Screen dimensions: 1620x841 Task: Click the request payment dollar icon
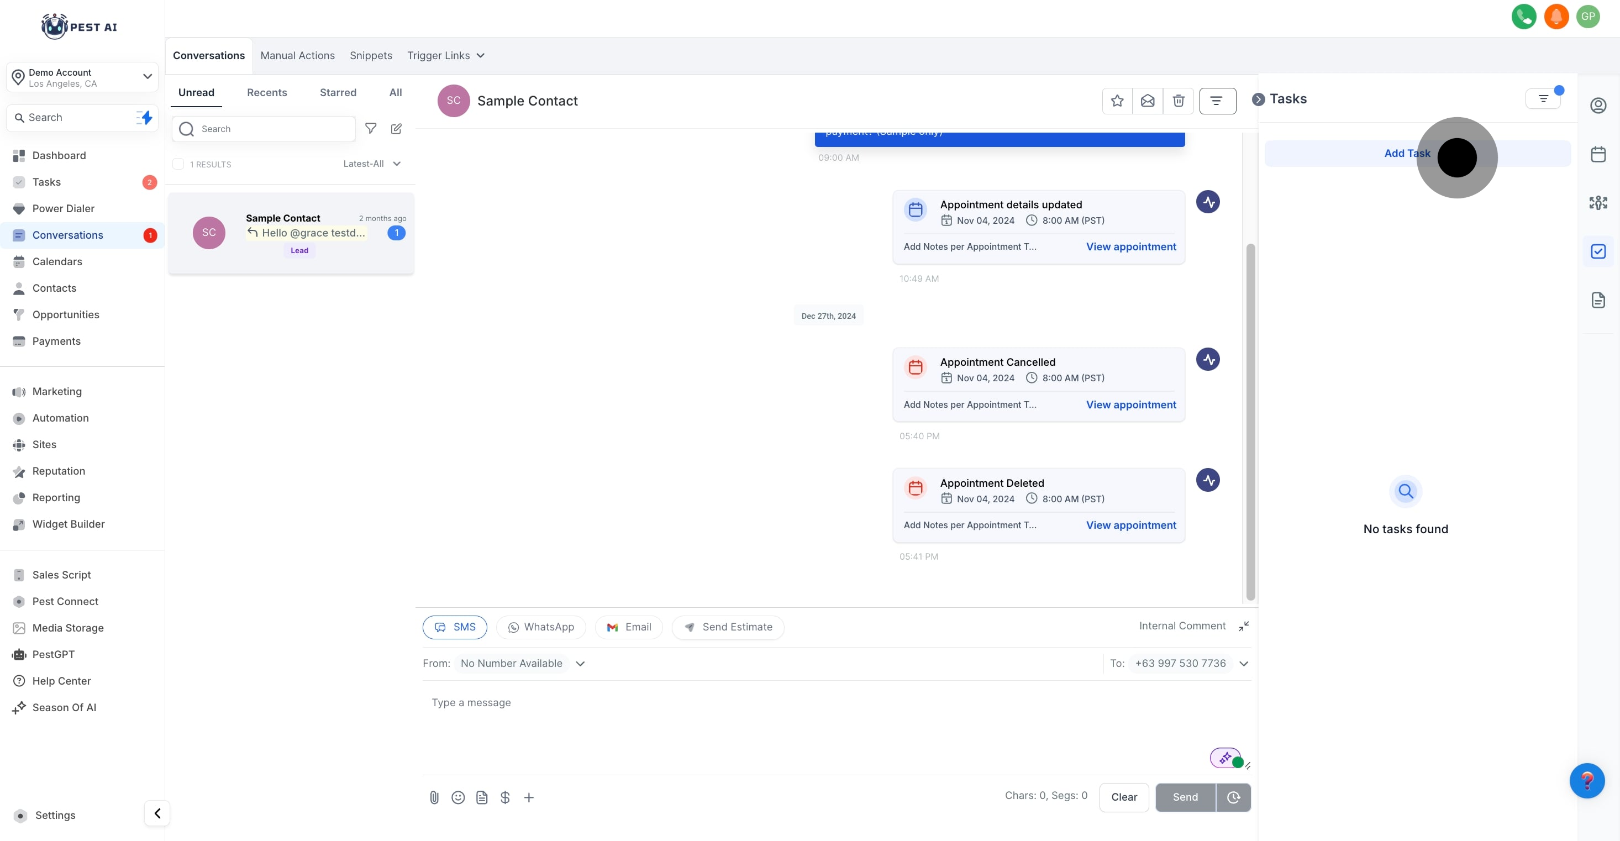coord(505,797)
